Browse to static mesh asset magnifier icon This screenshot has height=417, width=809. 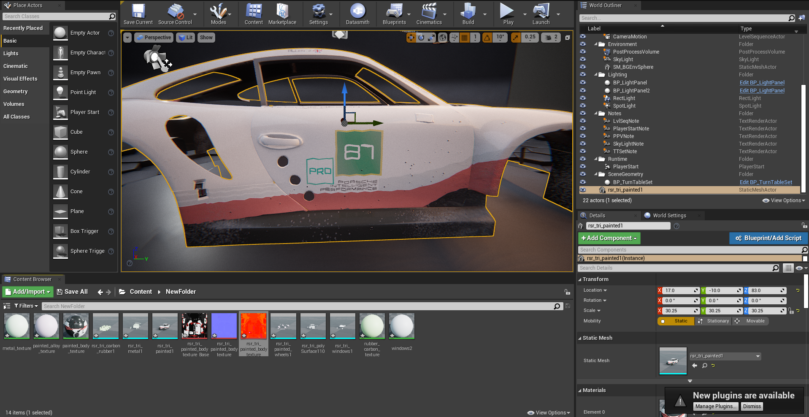pyautogui.click(x=704, y=366)
